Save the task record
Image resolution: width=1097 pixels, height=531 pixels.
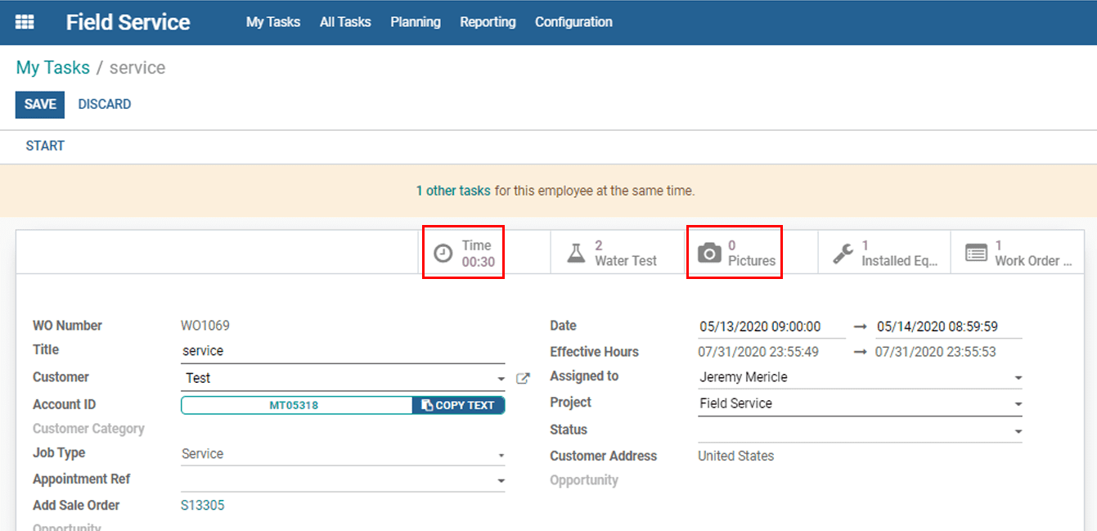40,105
